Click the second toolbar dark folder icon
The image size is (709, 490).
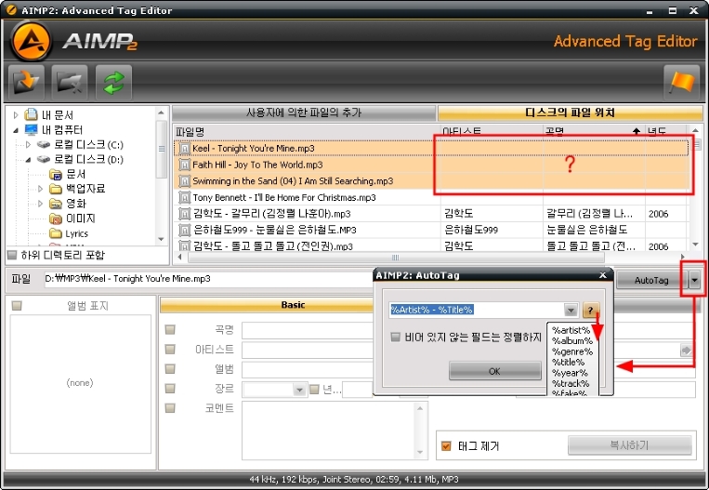click(70, 83)
